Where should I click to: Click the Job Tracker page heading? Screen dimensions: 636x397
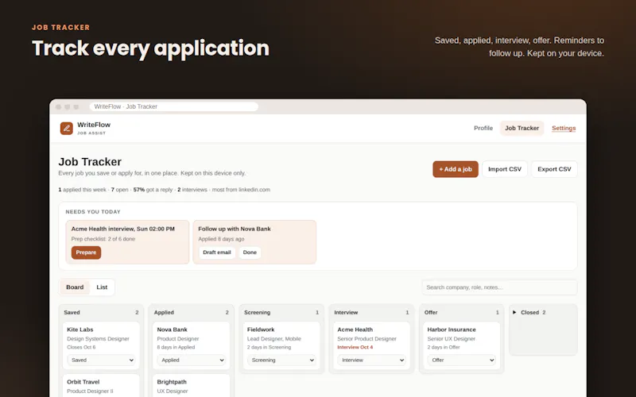point(90,162)
